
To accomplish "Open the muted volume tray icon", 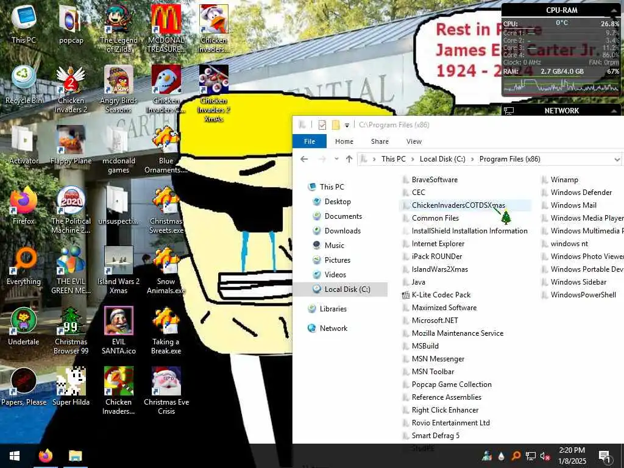I will tap(545, 456).
